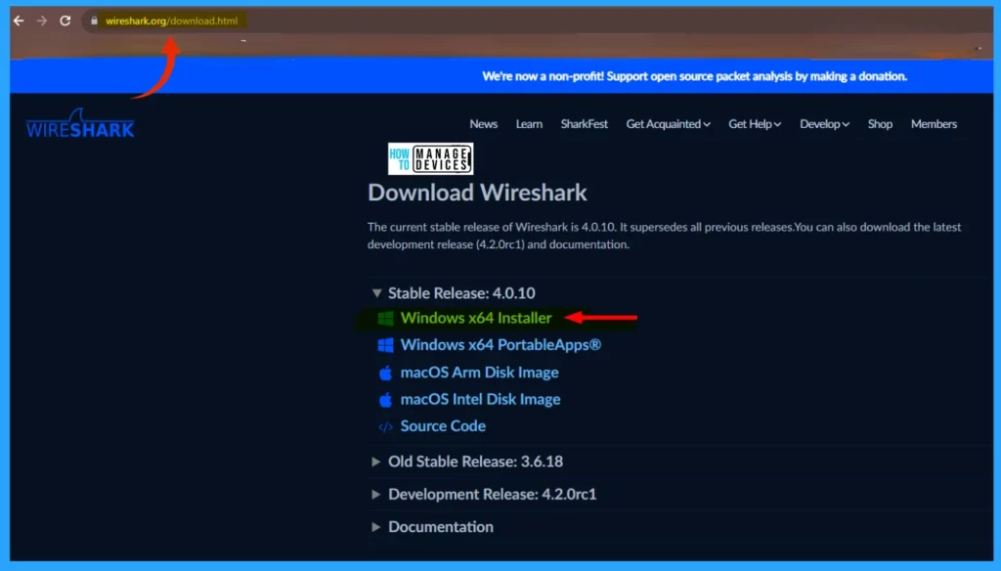Click the Download Wireshark heading
Viewport: 1001px width, 571px height.
477,193
